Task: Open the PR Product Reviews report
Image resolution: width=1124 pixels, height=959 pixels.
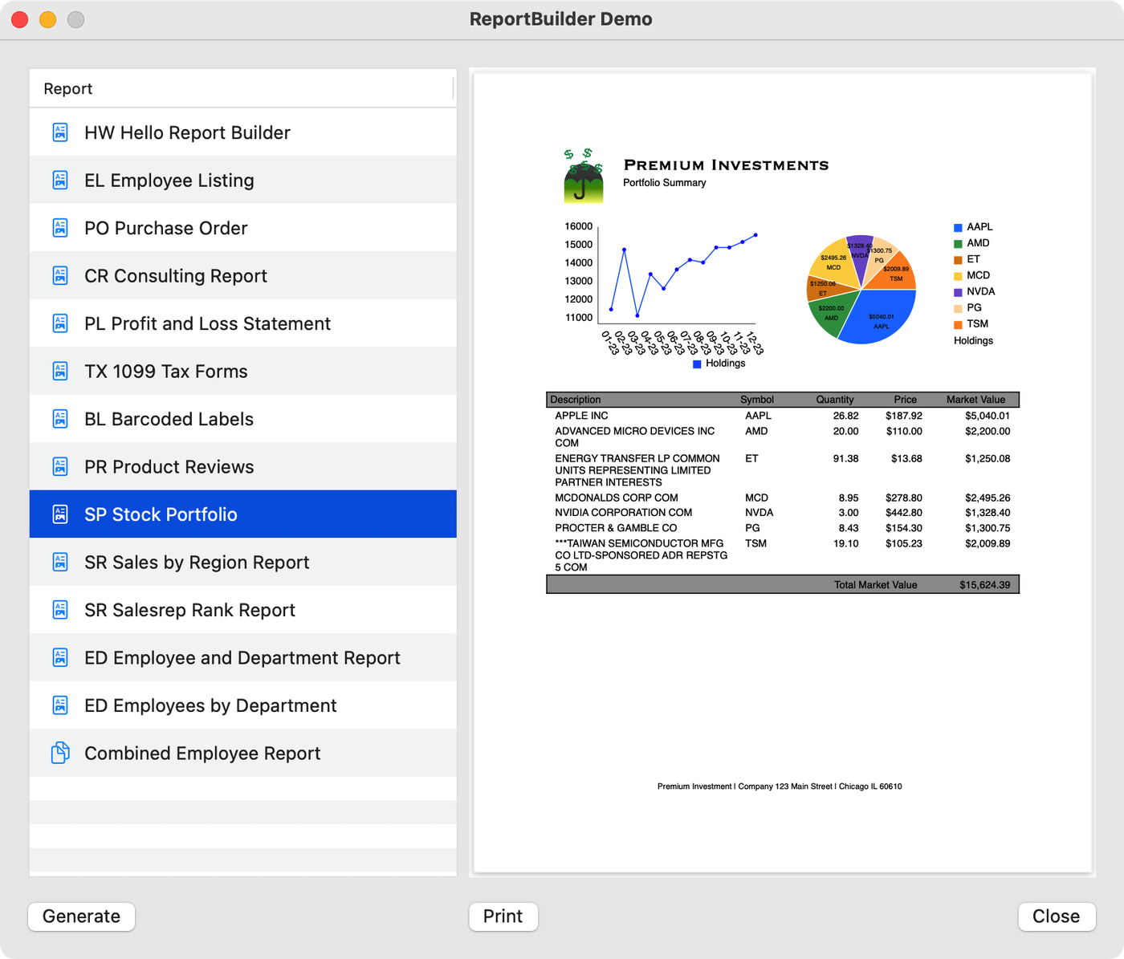Action: click(169, 467)
